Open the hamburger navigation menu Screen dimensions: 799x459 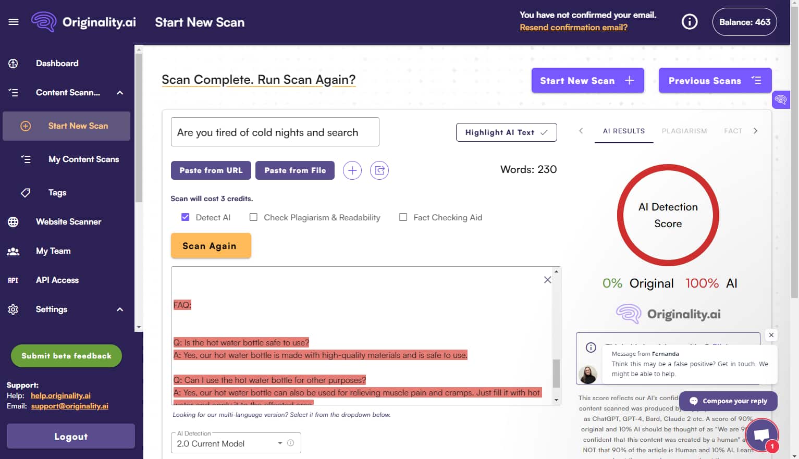pyautogui.click(x=13, y=21)
